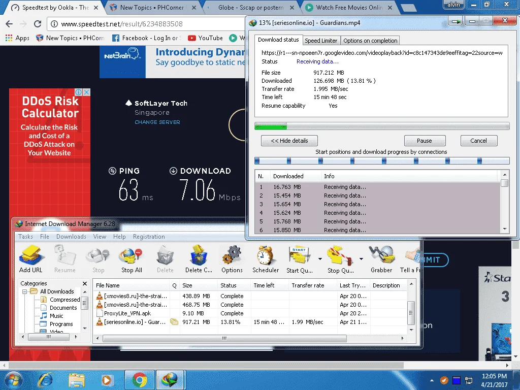Cancel the Guardians.mp4 download
The image size is (520, 390).
478,141
